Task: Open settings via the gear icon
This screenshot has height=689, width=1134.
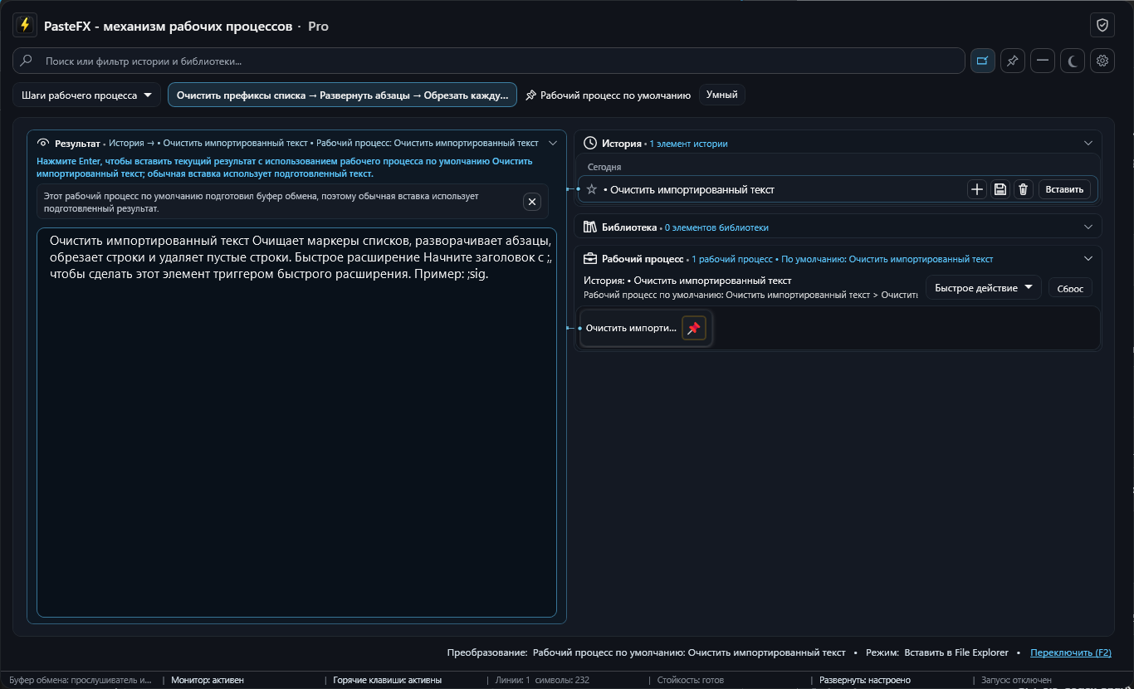Action: (1102, 61)
